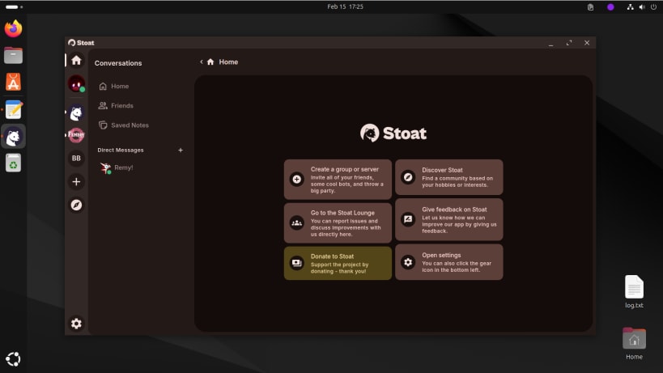663x373 pixels.
Task: Open Text Editor from the dock
Action: coord(13,109)
